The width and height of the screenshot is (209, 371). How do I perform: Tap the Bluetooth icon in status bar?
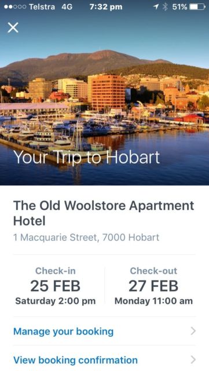pos(165,7)
